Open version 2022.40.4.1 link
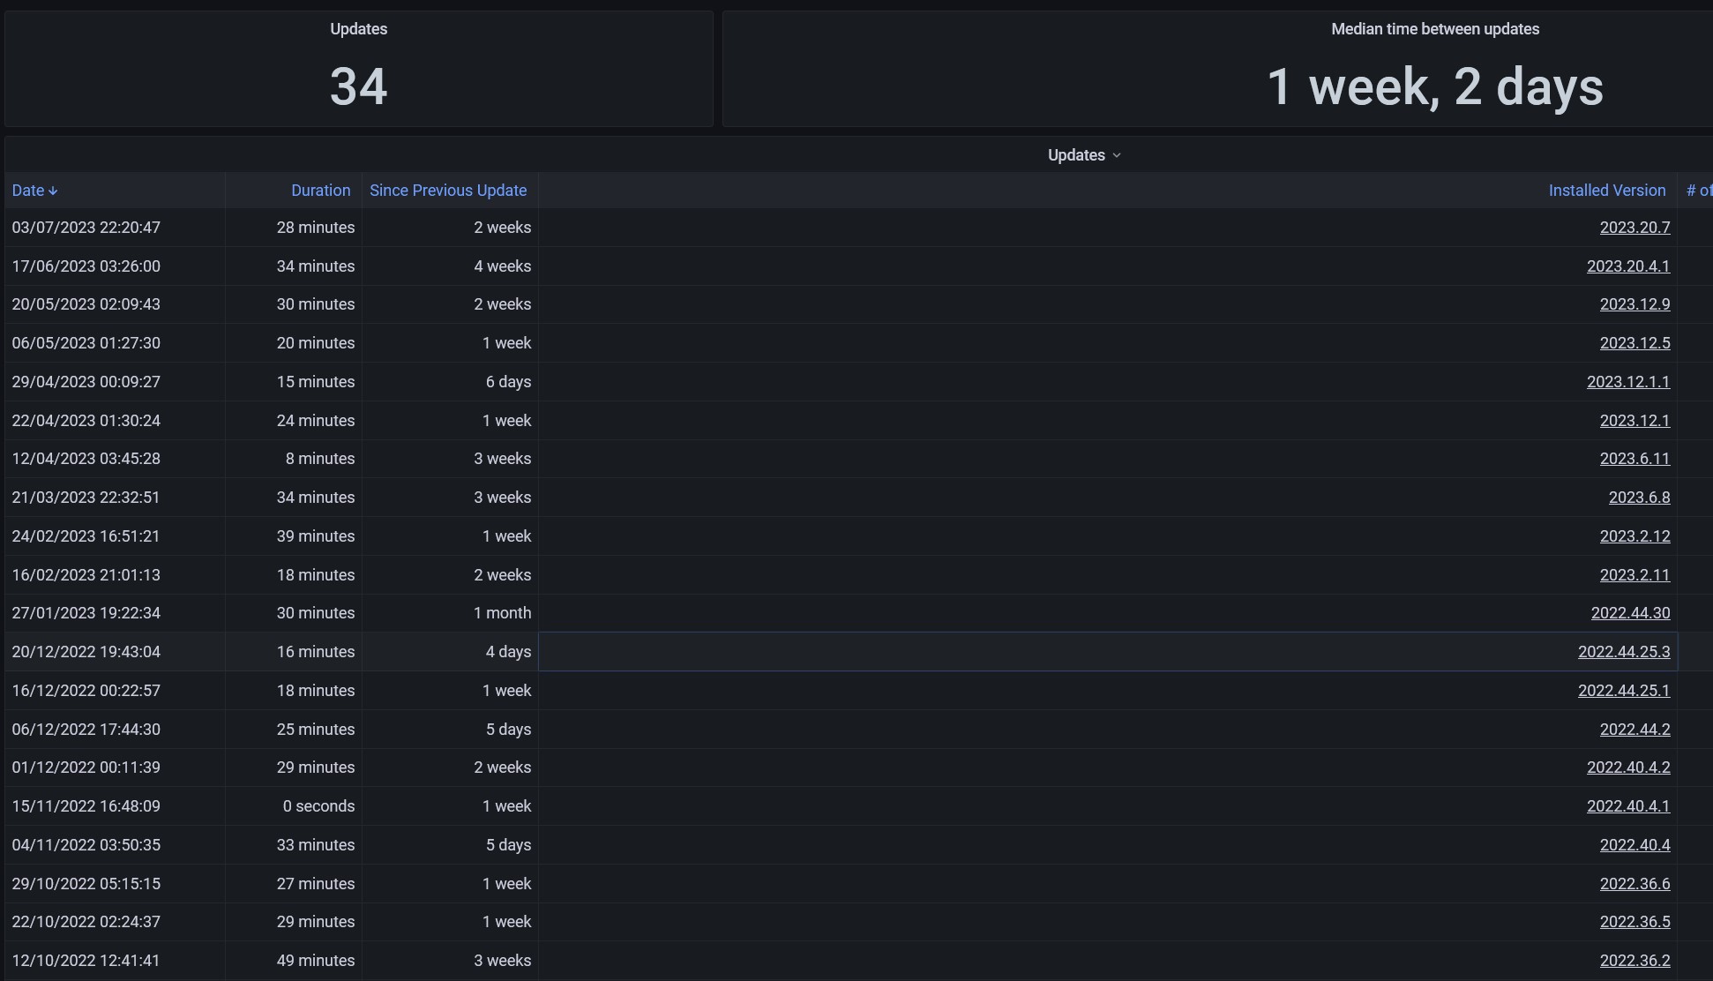Screen dimensions: 1713x981 click(x=1627, y=806)
